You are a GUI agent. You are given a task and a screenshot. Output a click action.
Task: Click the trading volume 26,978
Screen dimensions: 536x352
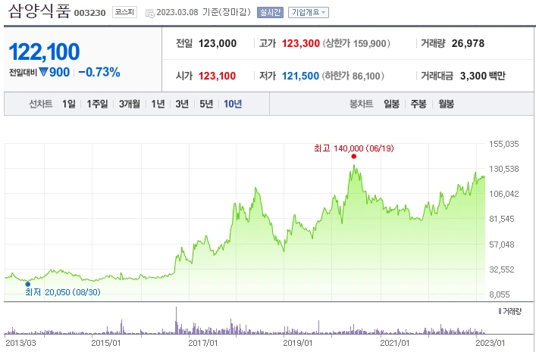click(x=468, y=43)
